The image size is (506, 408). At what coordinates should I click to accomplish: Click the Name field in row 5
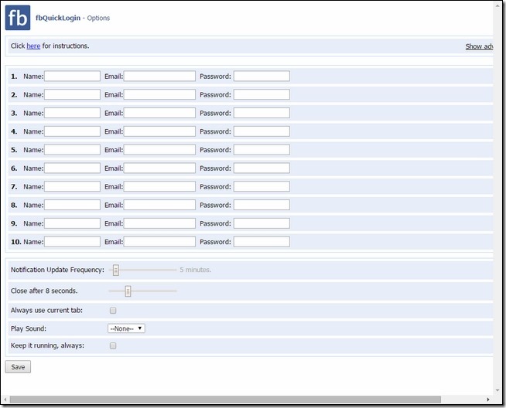pos(72,150)
